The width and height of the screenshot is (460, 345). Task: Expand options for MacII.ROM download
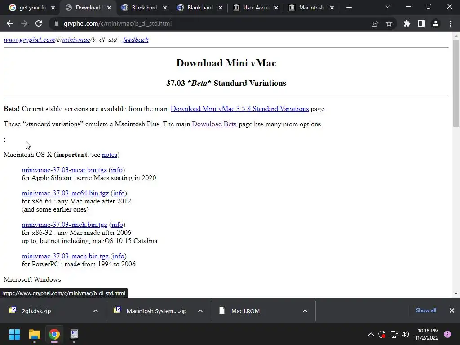(305, 311)
